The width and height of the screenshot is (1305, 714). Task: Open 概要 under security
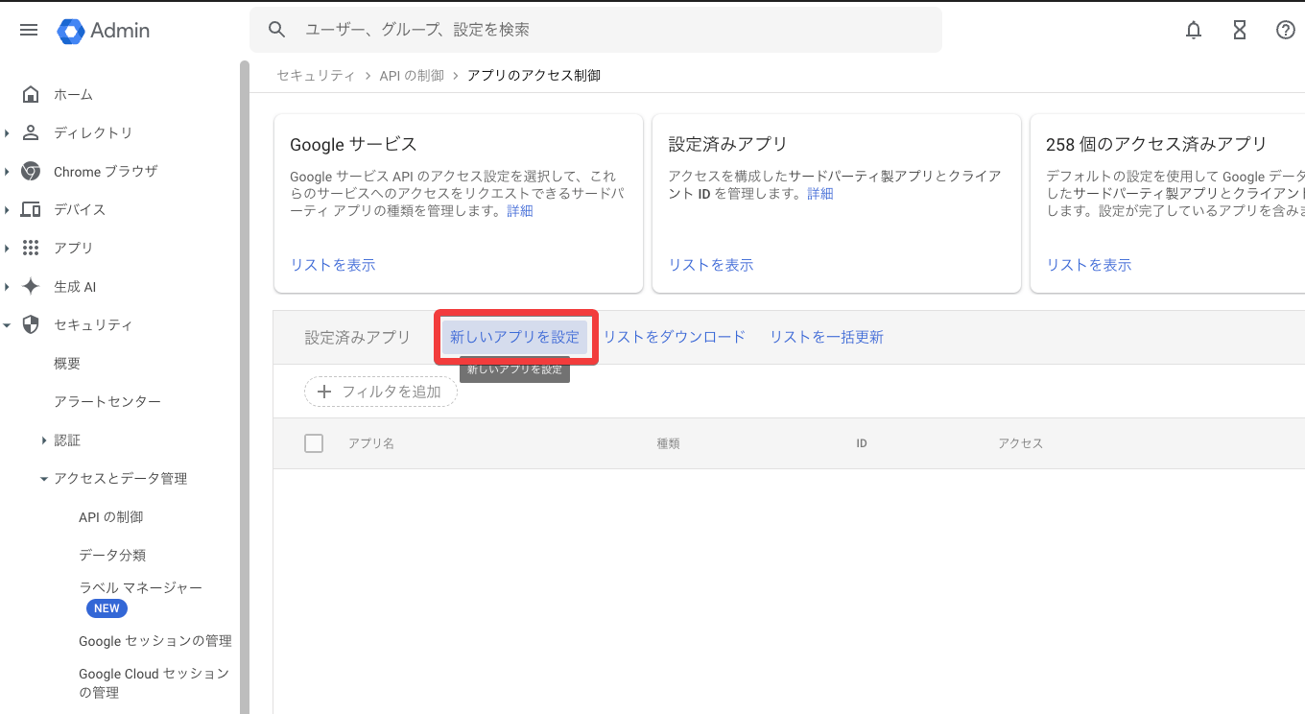[x=67, y=363]
